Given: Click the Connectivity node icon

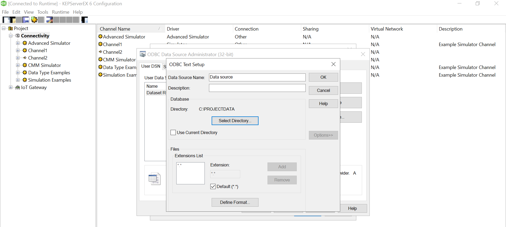Looking at the screenshot, I should click(x=18, y=36).
